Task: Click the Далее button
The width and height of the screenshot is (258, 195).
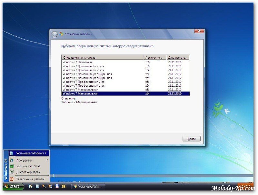Action: tap(192, 139)
